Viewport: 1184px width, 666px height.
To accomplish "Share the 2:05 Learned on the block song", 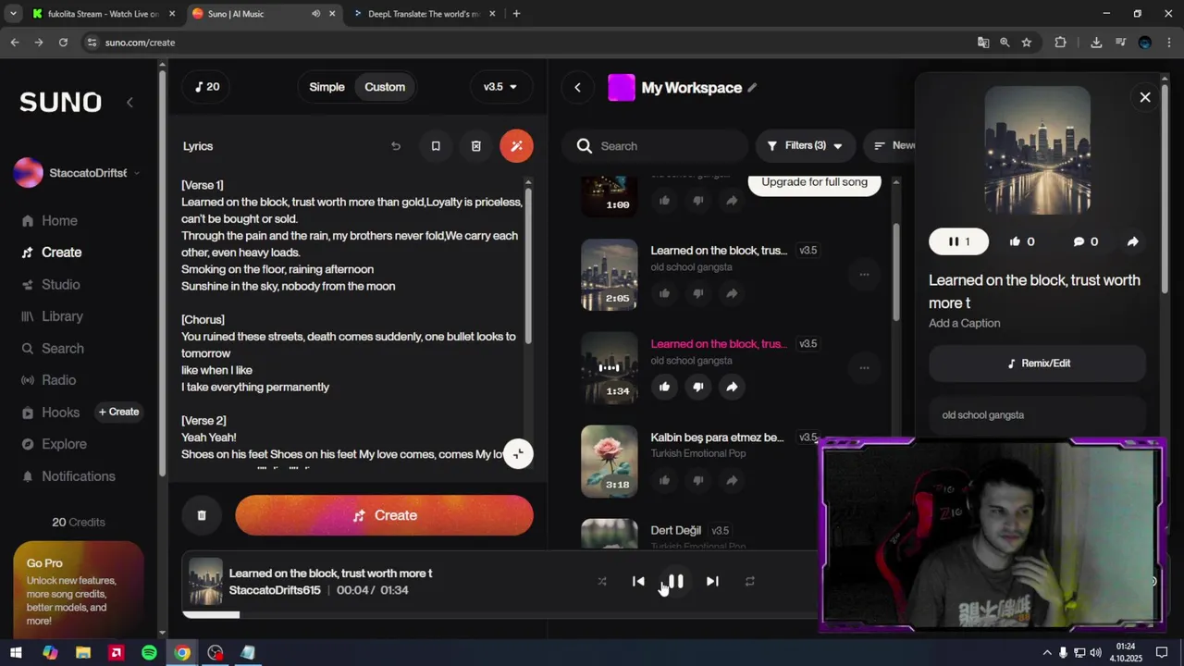I will (732, 293).
